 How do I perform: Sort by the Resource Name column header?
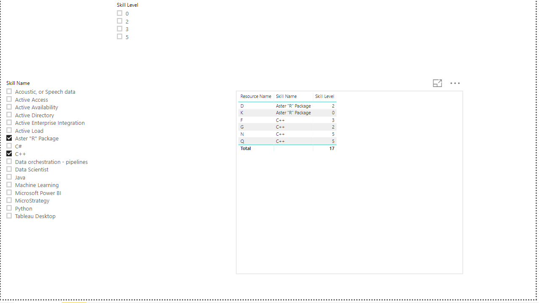tap(256, 97)
